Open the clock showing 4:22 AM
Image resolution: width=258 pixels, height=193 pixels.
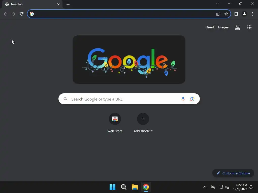click(x=240, y=187)
